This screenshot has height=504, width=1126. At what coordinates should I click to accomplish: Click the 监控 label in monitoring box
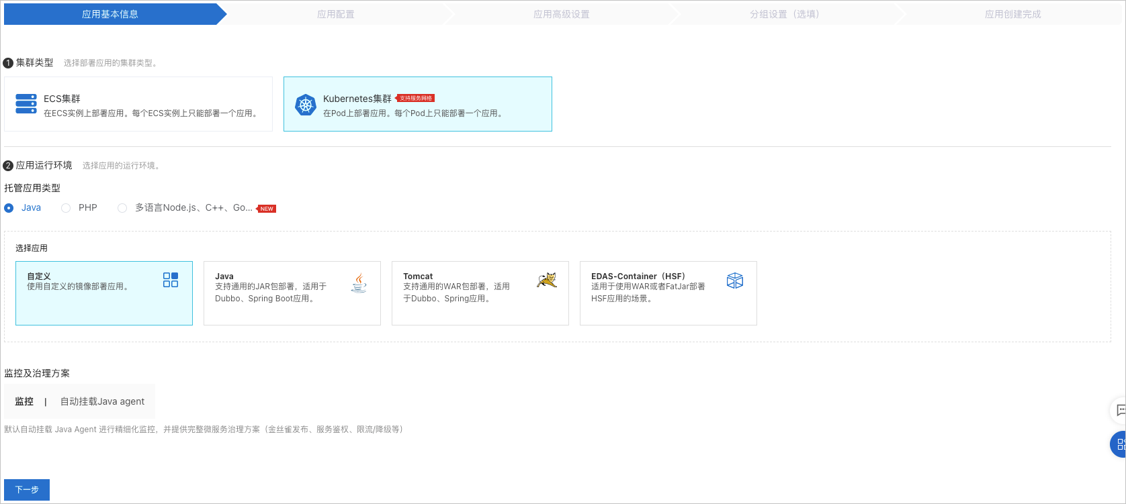pyautogui.click(x=24, y=401)
